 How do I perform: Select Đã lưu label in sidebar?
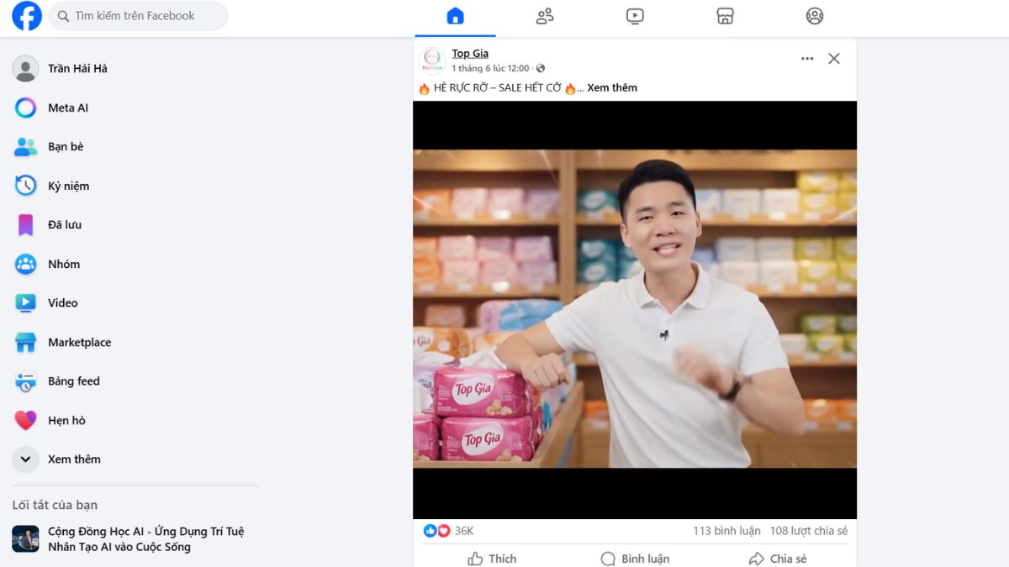click(x=65, y=225)
